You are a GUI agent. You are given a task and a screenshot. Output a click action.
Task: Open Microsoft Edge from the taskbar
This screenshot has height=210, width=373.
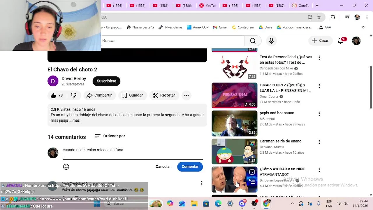tap(218, 204)
